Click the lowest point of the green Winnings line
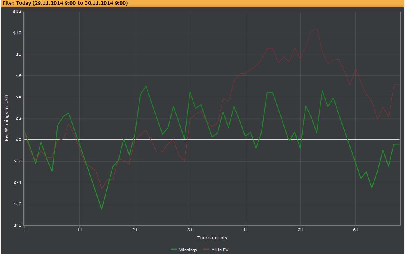This screenshot has width=405, height=254. tap(102, 209)
